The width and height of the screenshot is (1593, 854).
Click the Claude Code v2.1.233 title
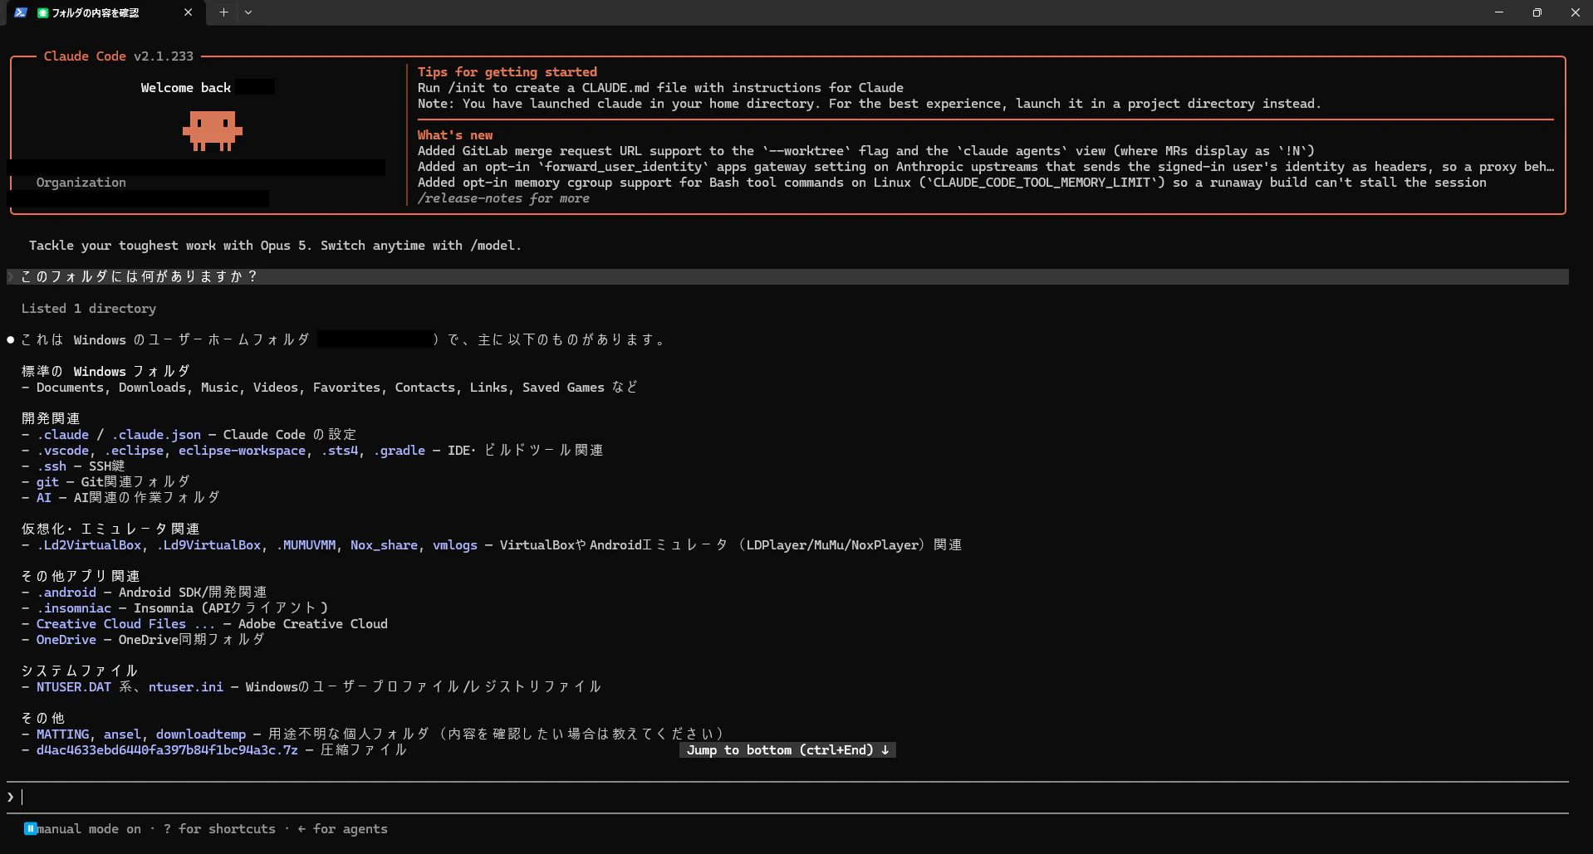coord(119,56)
